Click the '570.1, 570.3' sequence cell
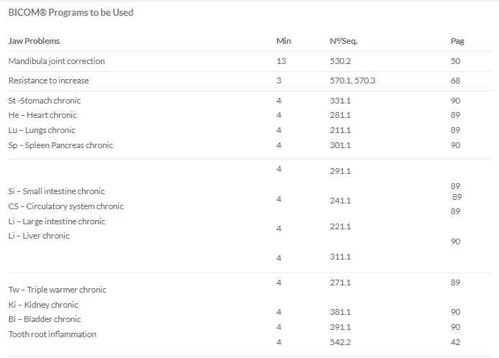This screenshot has width=499, height=358. click(352, 81)
